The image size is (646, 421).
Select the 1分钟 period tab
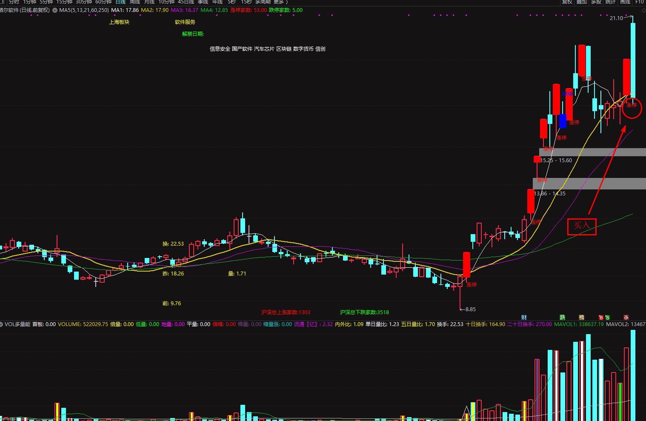tap(30, 2)
